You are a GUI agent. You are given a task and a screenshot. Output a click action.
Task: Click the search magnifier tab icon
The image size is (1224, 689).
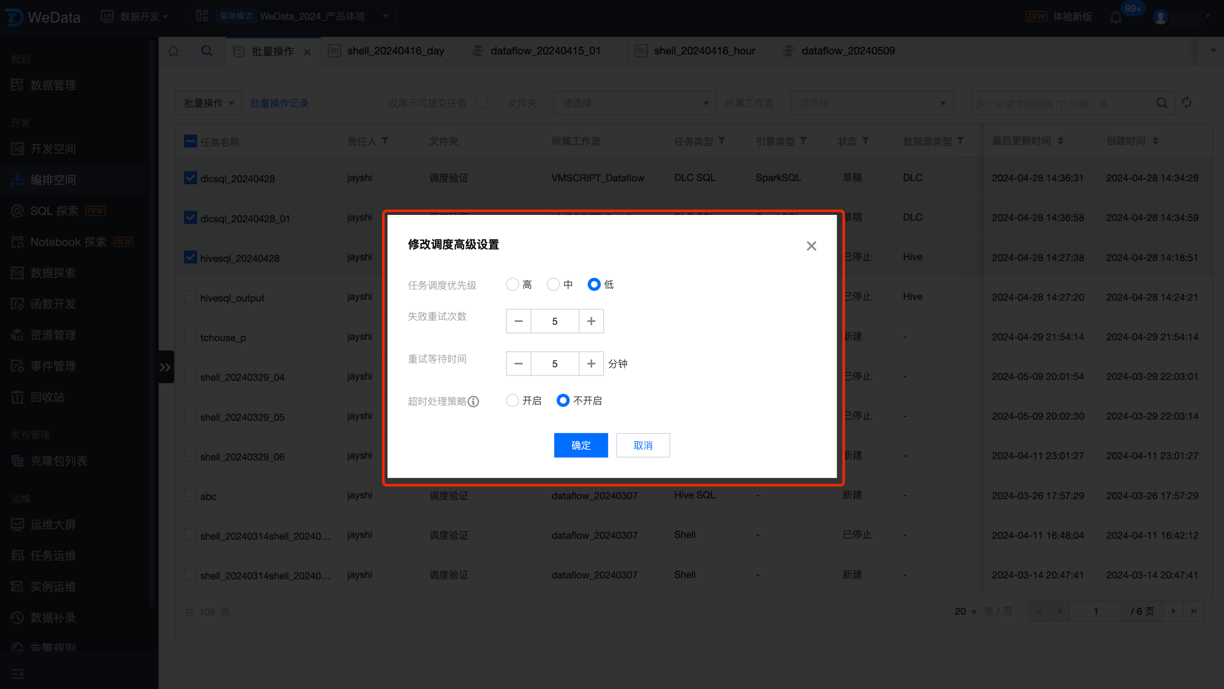tap(207, 51)
